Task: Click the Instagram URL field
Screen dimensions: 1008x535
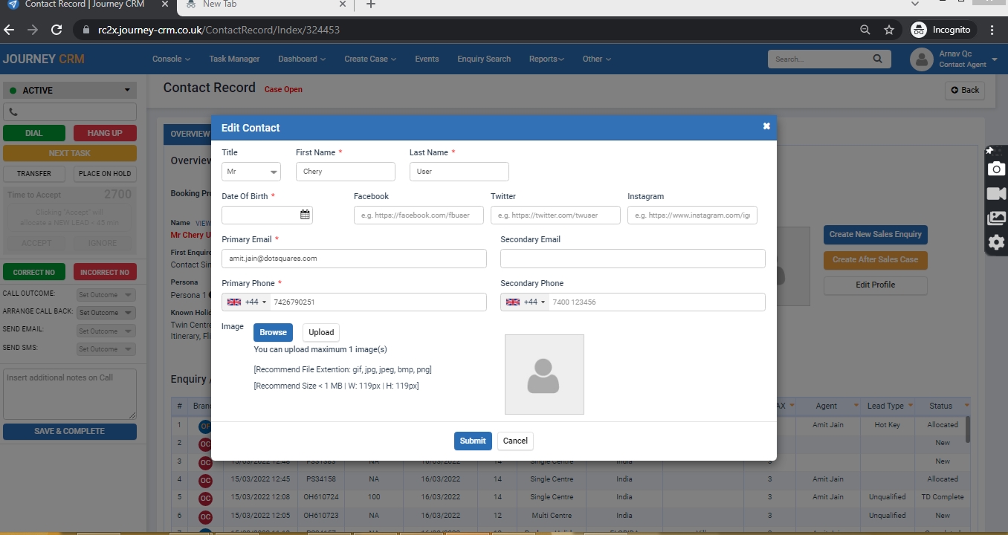Action: 692,215
